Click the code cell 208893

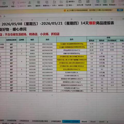pos(32,50)
